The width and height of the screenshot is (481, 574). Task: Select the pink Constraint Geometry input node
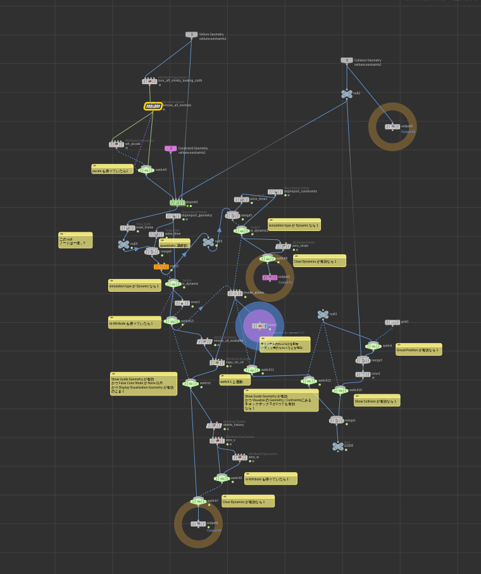click(x=171, y=148)
